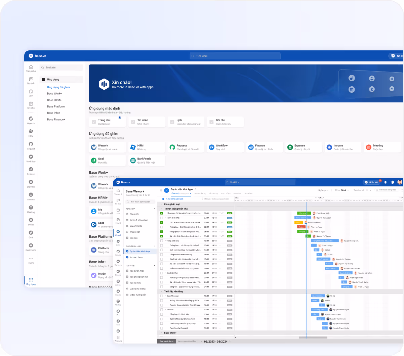Open HRM icon in back window sidebar

(31, 131)
